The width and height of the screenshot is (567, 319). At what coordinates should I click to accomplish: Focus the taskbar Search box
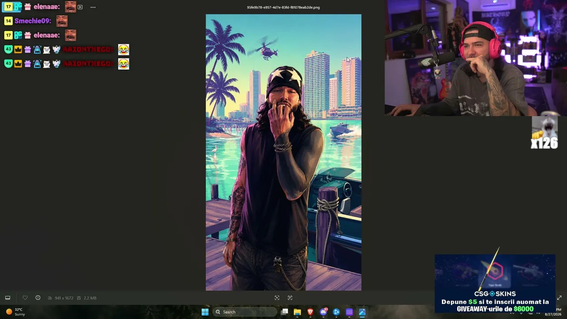tap(245, 312)
